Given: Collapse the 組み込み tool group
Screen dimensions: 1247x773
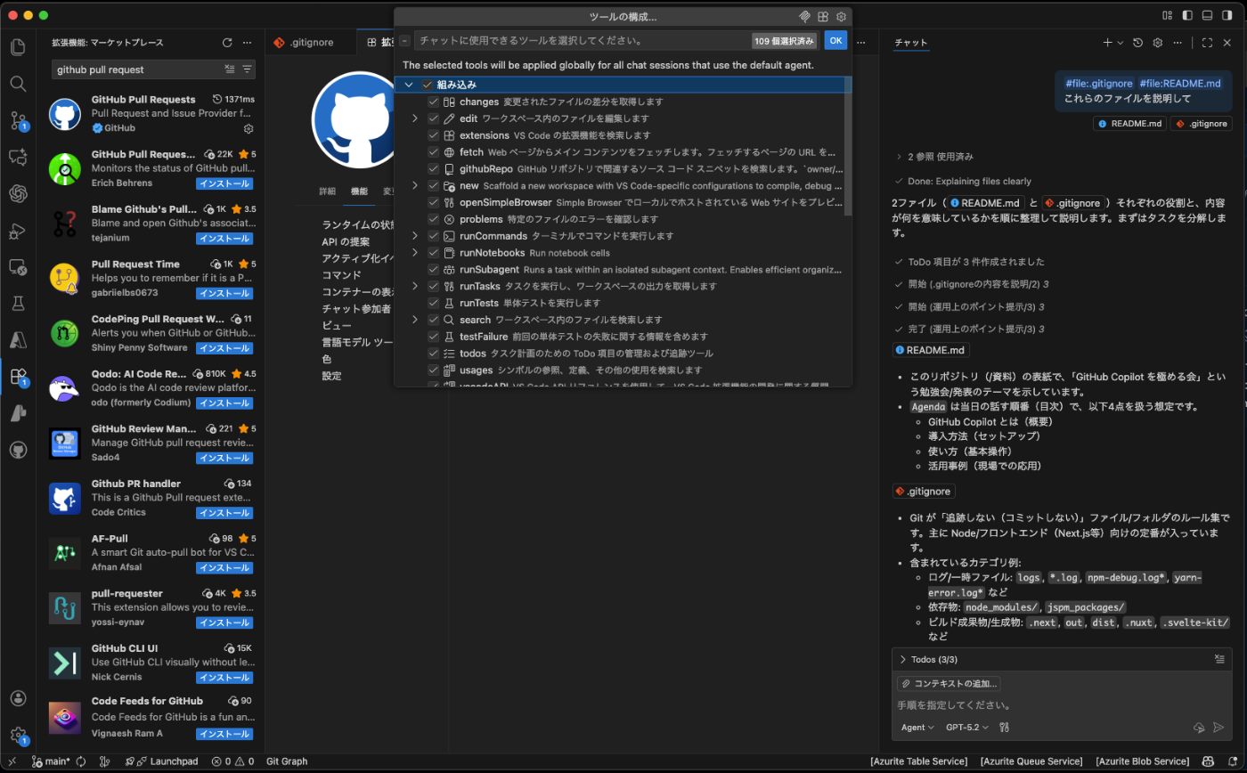Looking at the screenshot, I should 409,85.
